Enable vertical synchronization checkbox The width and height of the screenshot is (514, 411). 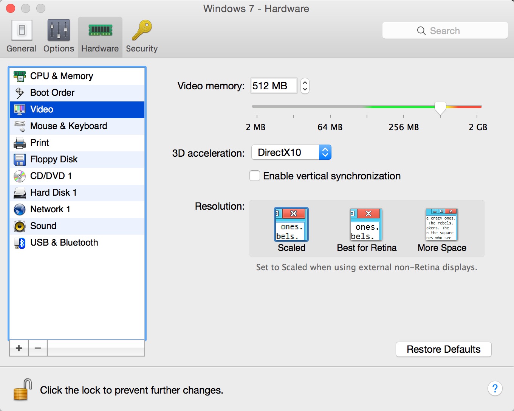click(x=255, y=176)
